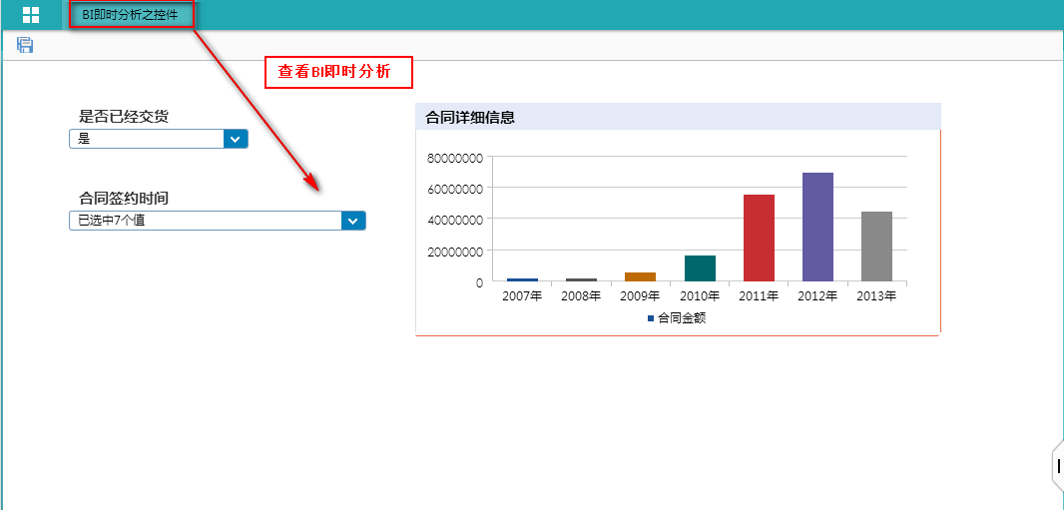Select the purple 2012年 bar

817,227
